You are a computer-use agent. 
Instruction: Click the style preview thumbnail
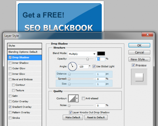(139, 77)
